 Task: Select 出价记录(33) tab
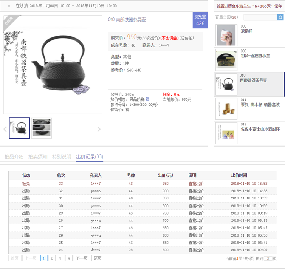click(x=90, y=156)
